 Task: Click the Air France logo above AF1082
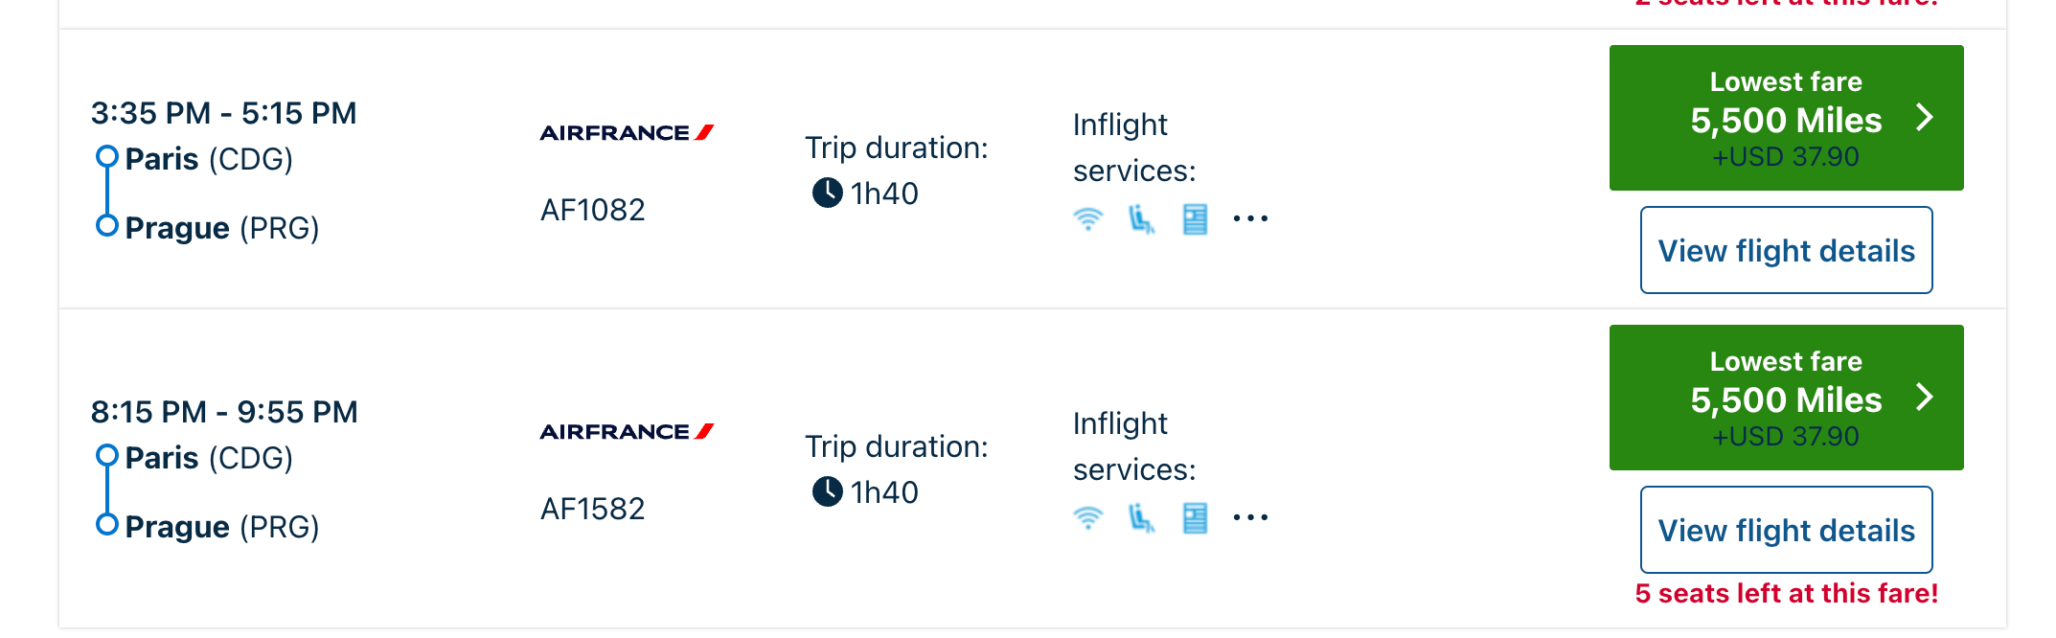coord(627,132)
